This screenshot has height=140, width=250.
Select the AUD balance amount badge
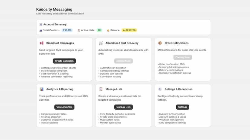pos(129,30)
